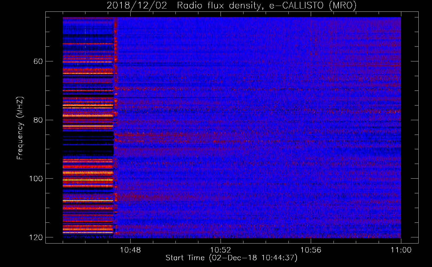The image size is (432, 267).
Task: Click the '10:56' time tick label
Action: [x=311, y=250]
